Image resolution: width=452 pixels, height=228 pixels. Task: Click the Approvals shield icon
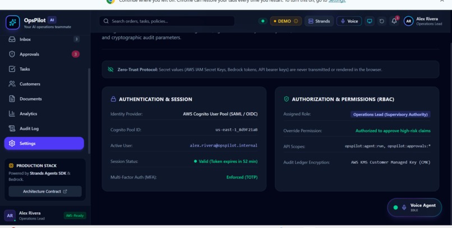pyautogui.click(x=12, y=54)
